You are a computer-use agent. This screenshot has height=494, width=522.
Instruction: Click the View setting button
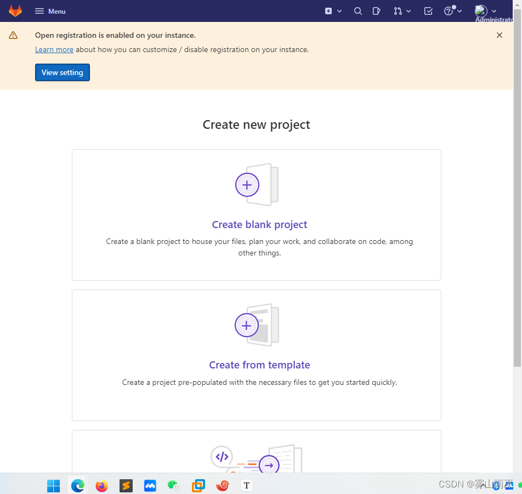62,72
